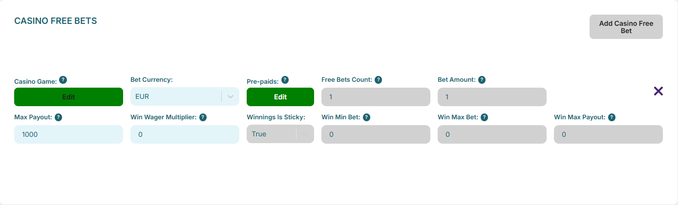The width and height of the screenshot is (678, 205).
Task: Click the Win Max Payout input field
Action: pos(608,134)
